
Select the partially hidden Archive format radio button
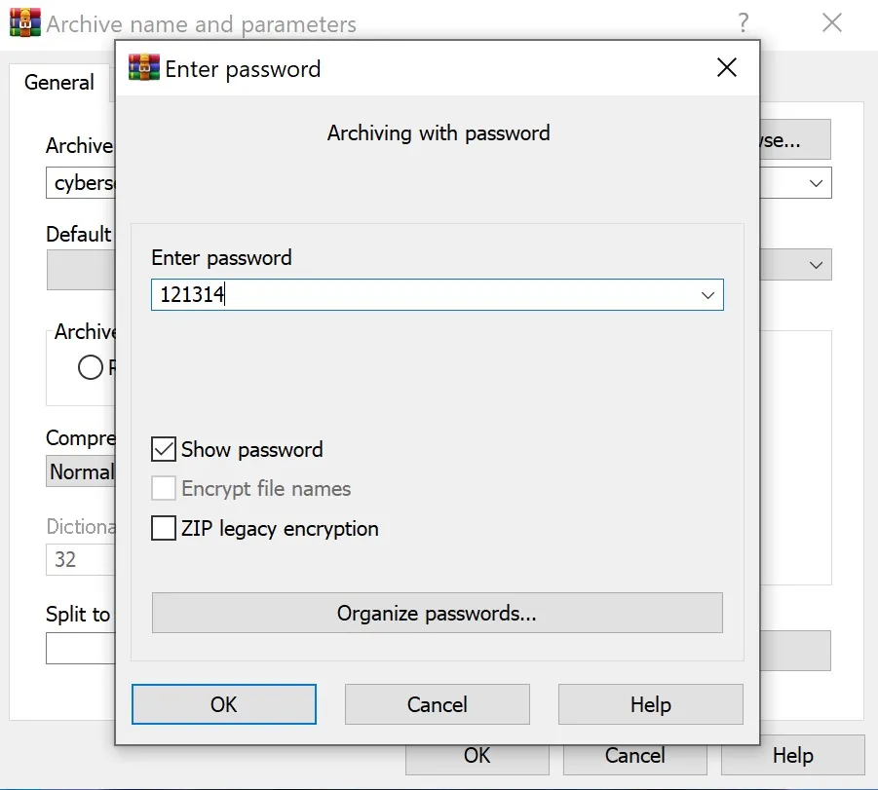click(x=91, y=367)
